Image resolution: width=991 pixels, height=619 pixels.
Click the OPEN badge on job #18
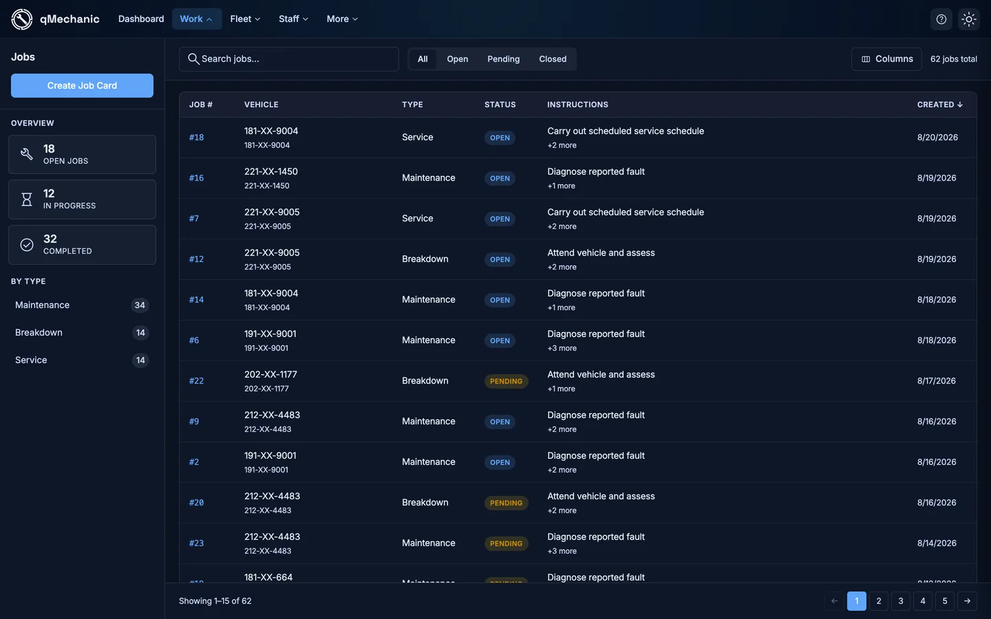(x=500, y=138)
